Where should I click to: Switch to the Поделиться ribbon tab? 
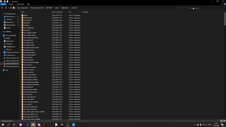(x=20, y=4)
